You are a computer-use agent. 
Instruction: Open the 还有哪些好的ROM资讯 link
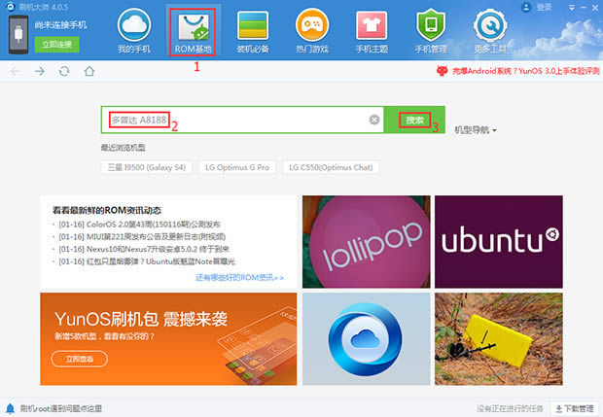tap(239, 277)
